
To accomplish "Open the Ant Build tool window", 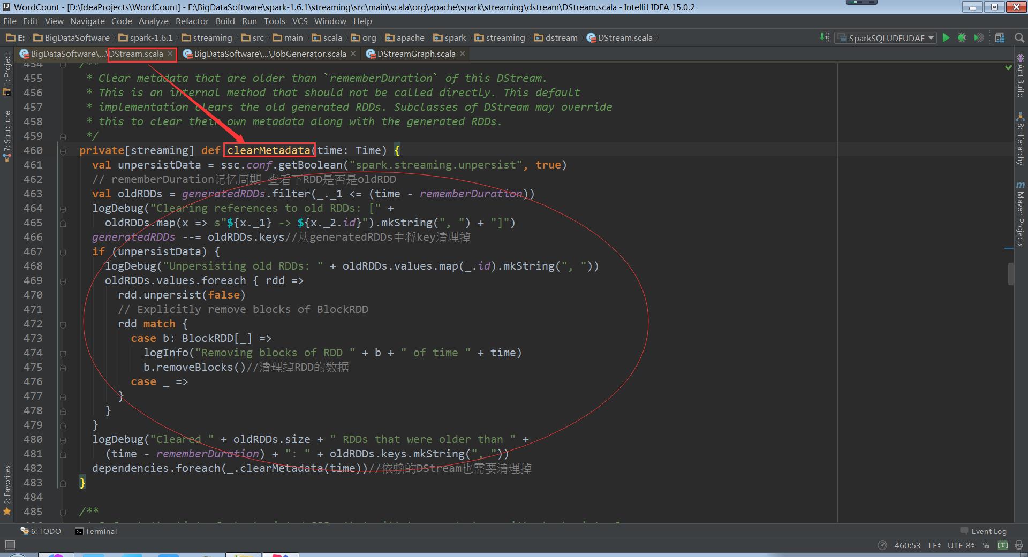I will 1021,75.
